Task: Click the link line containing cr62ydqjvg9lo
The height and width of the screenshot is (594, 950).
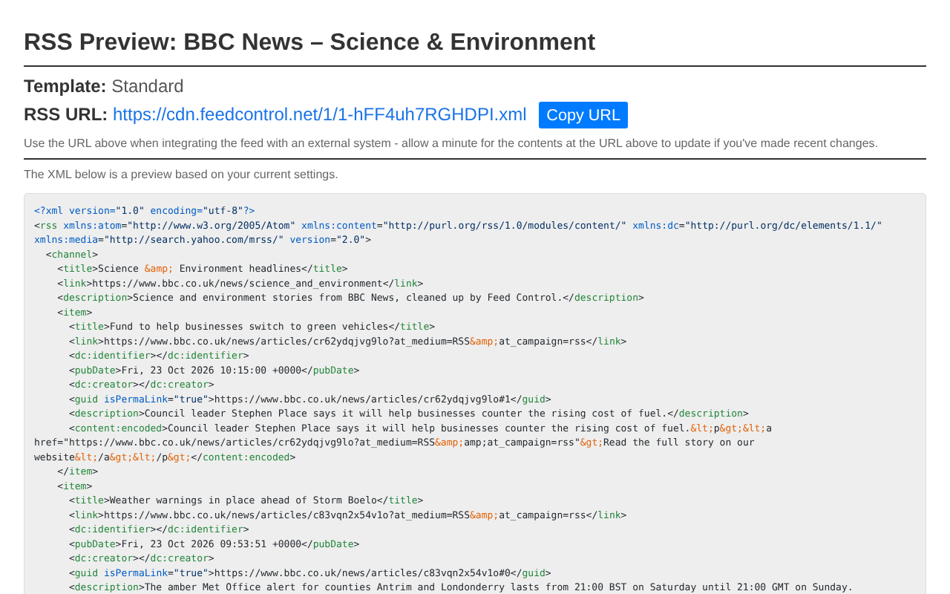Action: (x=347, y=342)
